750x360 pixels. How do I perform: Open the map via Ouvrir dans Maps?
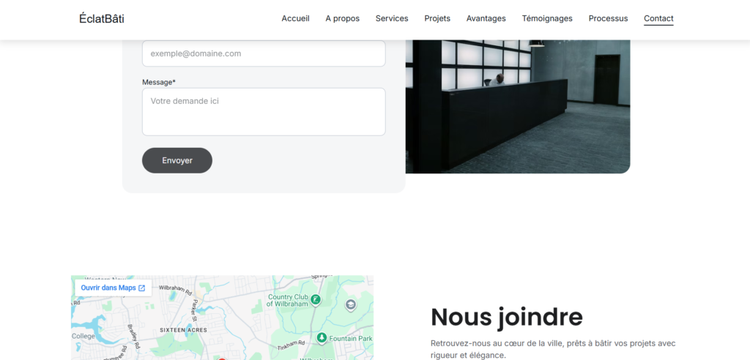[x=108, y=288]
